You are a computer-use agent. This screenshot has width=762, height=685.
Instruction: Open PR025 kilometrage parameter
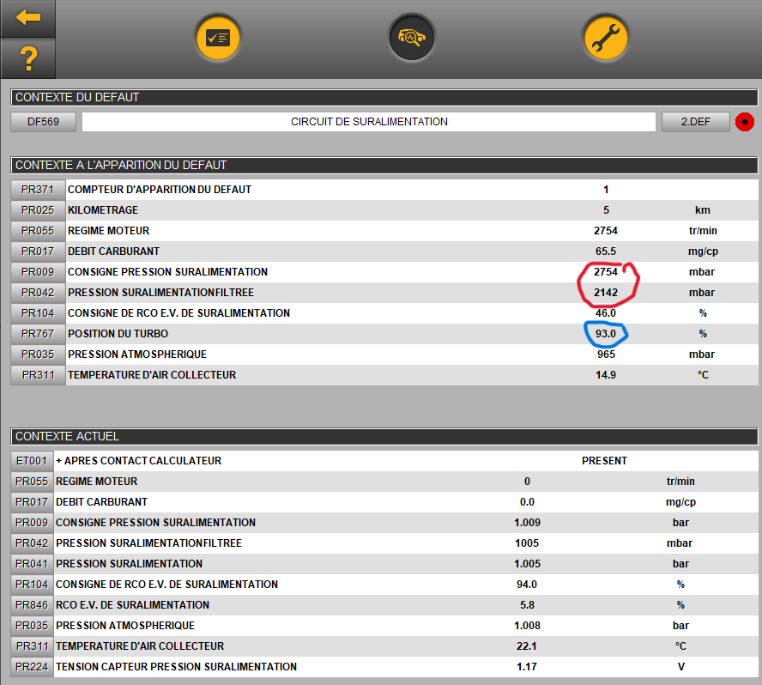[x=38, y=210]
